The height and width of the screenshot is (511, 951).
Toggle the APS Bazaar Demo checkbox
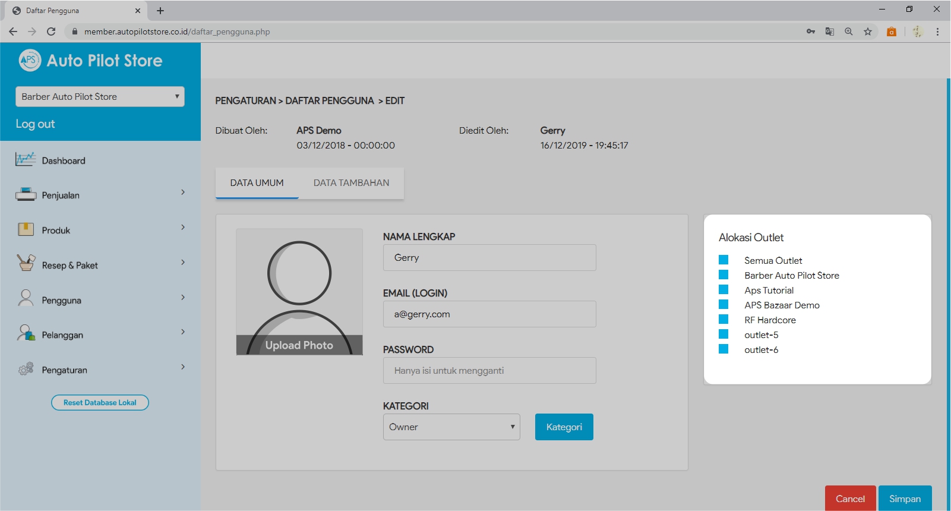click(x=723, y=304)
